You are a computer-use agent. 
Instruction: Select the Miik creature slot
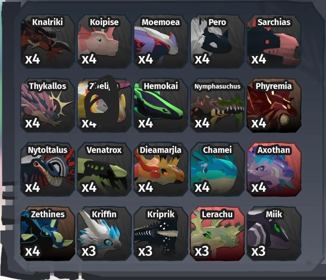[x=274, y=233]
